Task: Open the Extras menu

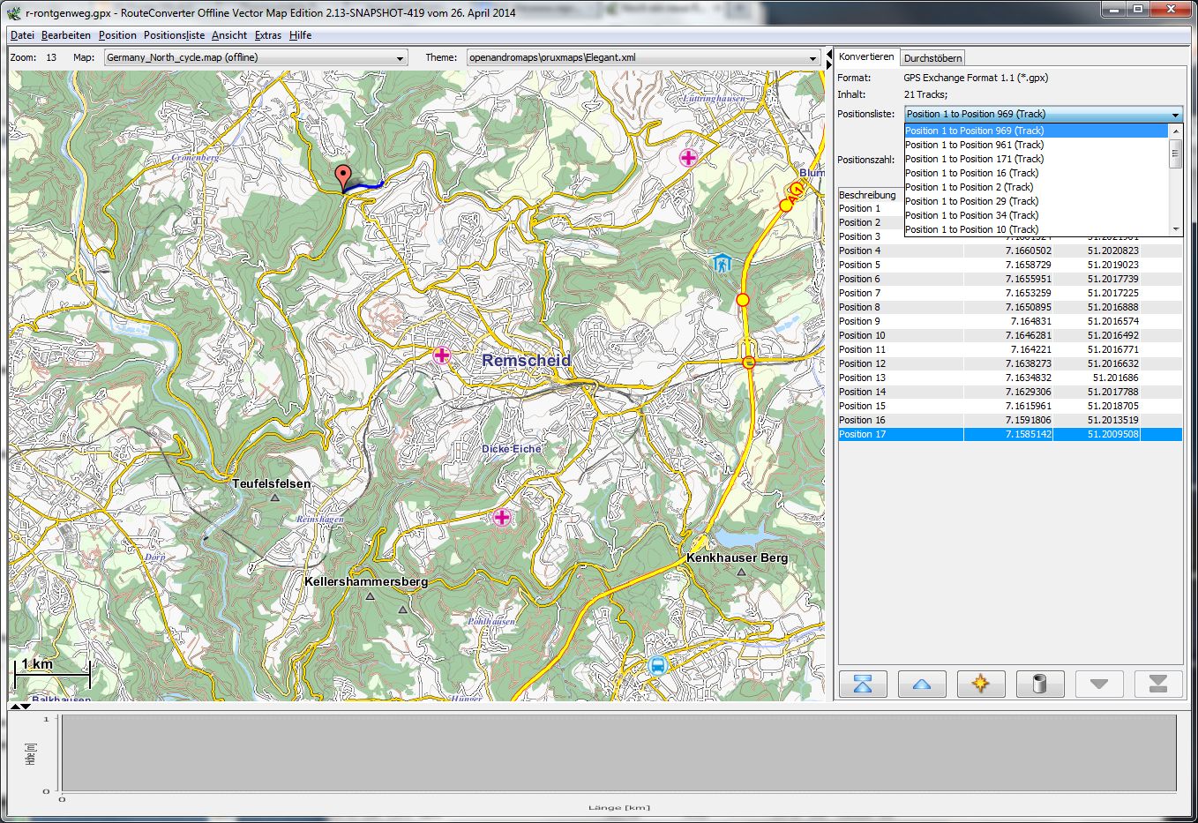Action: coord(267,35)
